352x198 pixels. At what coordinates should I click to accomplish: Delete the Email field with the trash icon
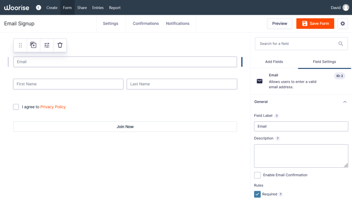click(59, 45)
